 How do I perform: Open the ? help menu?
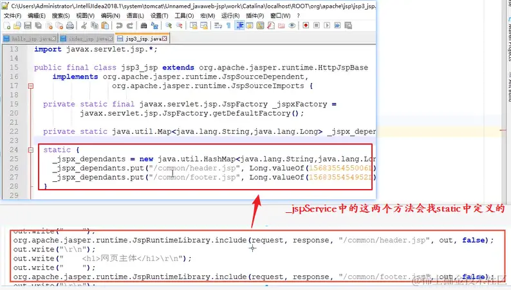tap(298, 15)
